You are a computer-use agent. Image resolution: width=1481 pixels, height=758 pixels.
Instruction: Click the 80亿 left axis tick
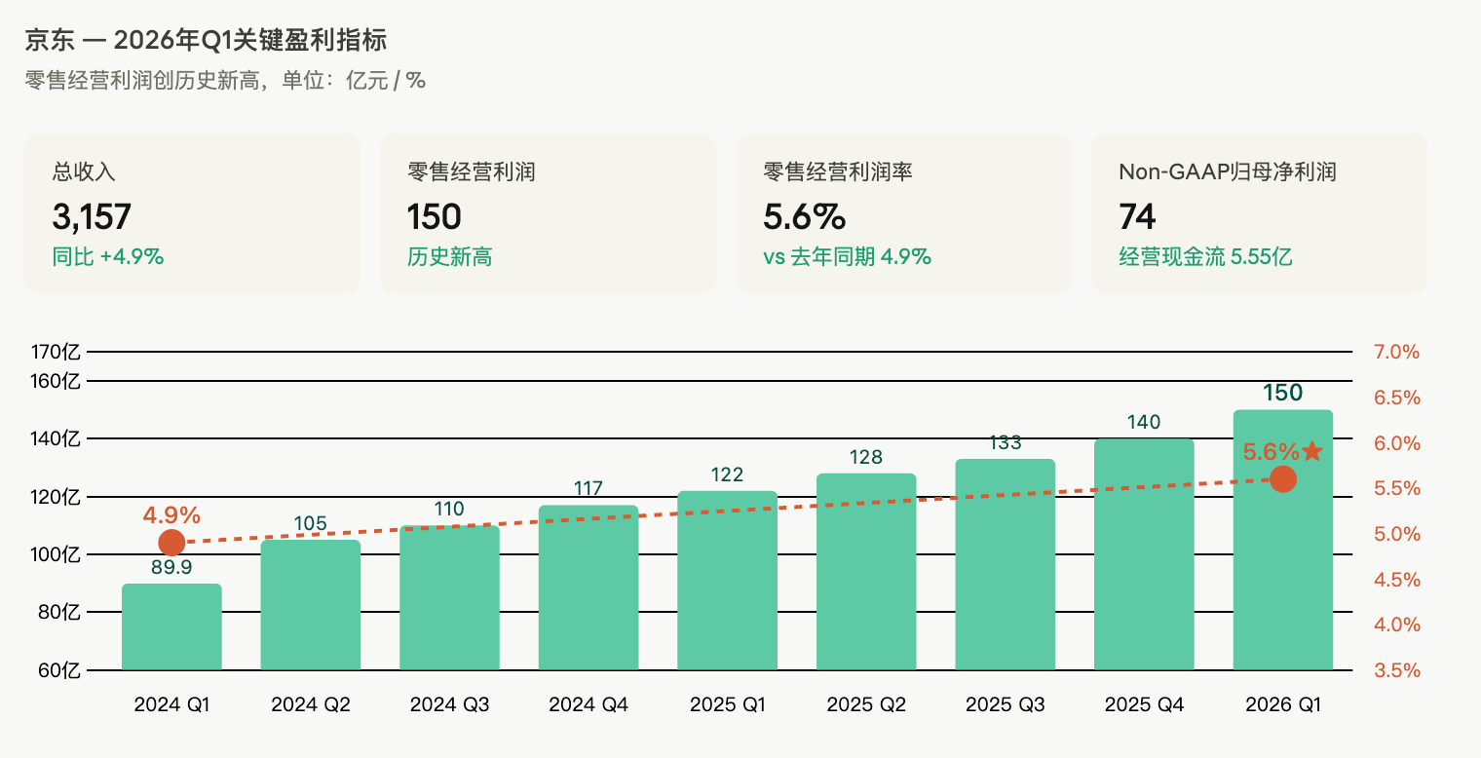[59, 613]
